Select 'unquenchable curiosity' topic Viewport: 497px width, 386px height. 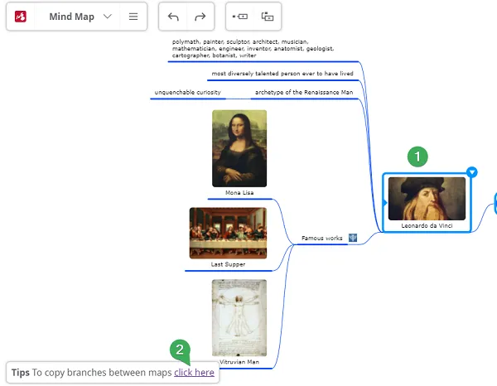click(x=188, y=92)
